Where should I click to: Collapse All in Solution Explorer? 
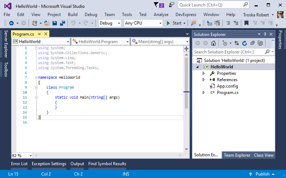tap(252, 43)
